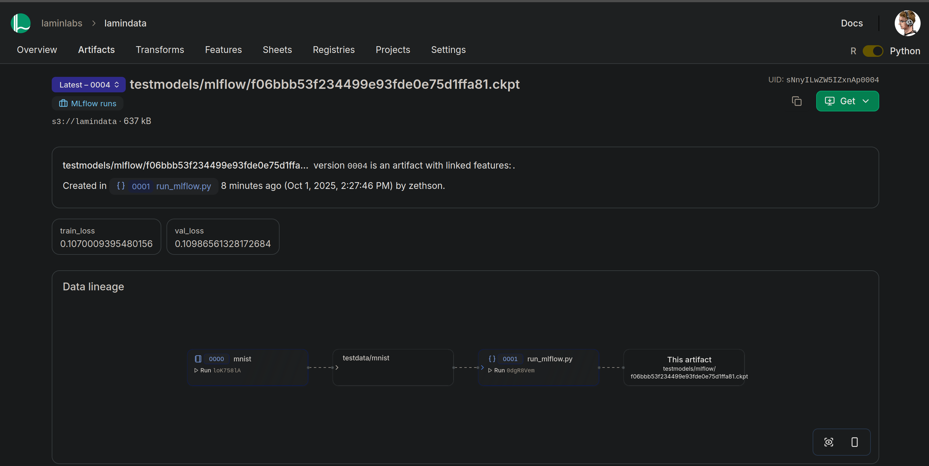
Task: Open the user avatar profile menu
Action: click(907, 23)
